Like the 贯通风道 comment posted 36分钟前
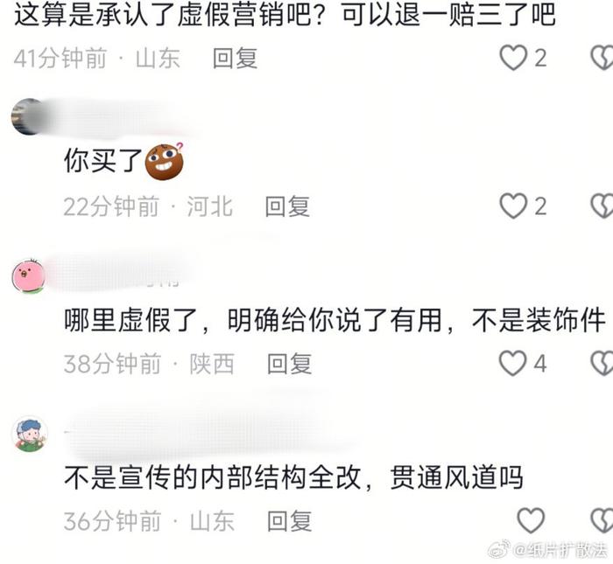Viewport: 613px width, 564px height. pos(531,520)
